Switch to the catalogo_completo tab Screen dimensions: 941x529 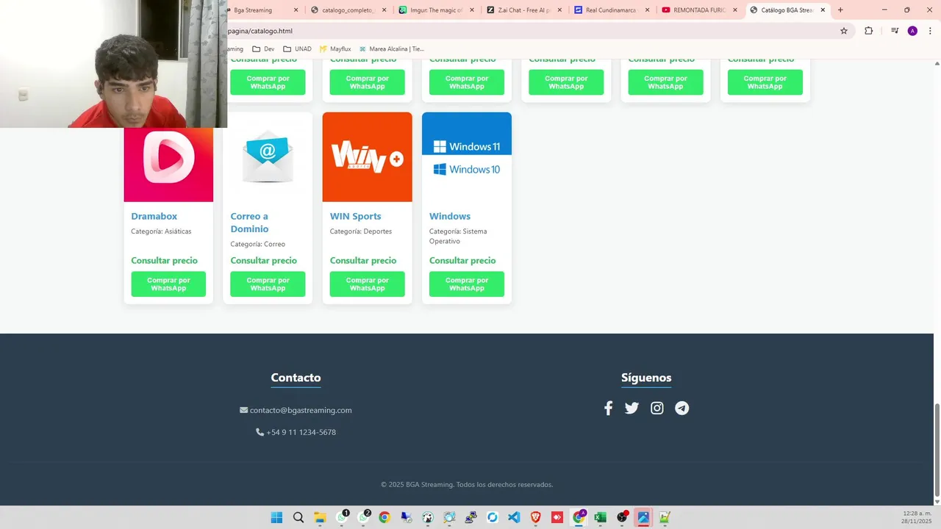[x=348, y=10]
